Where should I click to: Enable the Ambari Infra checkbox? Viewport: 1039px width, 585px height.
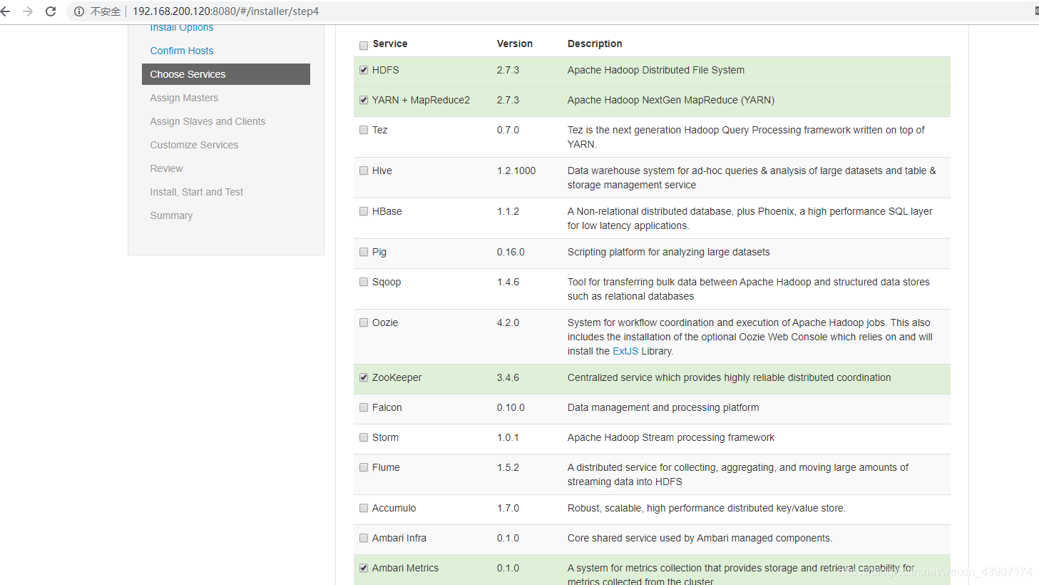(x=364, y=538)
